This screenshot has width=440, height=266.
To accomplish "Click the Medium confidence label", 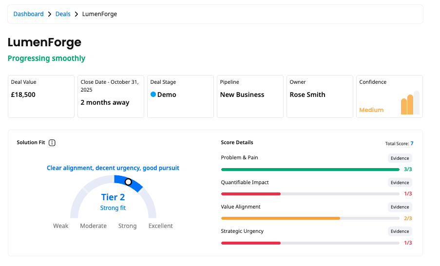I will click(371, 110).
